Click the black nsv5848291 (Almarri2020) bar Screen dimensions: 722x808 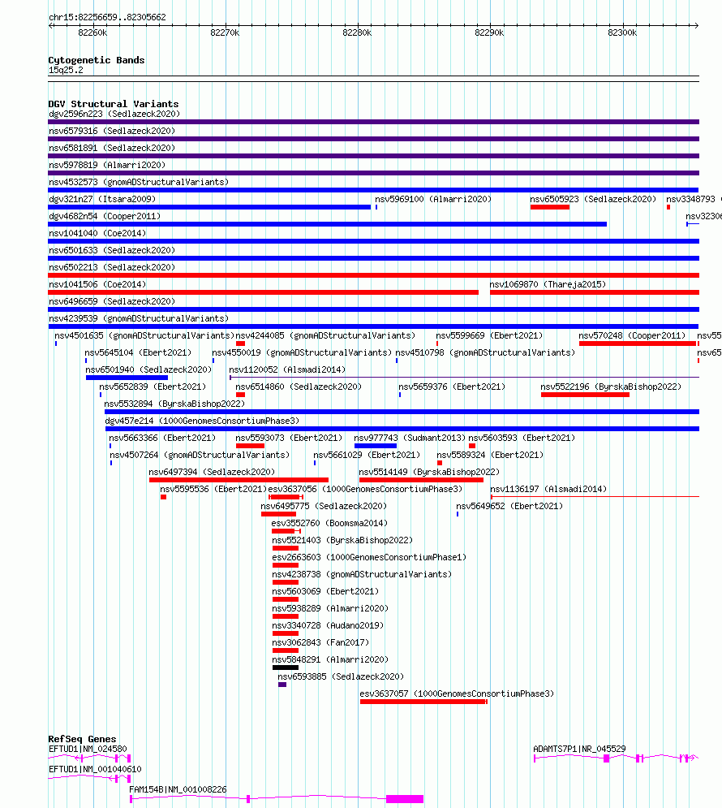point(285,668)
